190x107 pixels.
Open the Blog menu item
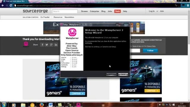tap(103, 11)
